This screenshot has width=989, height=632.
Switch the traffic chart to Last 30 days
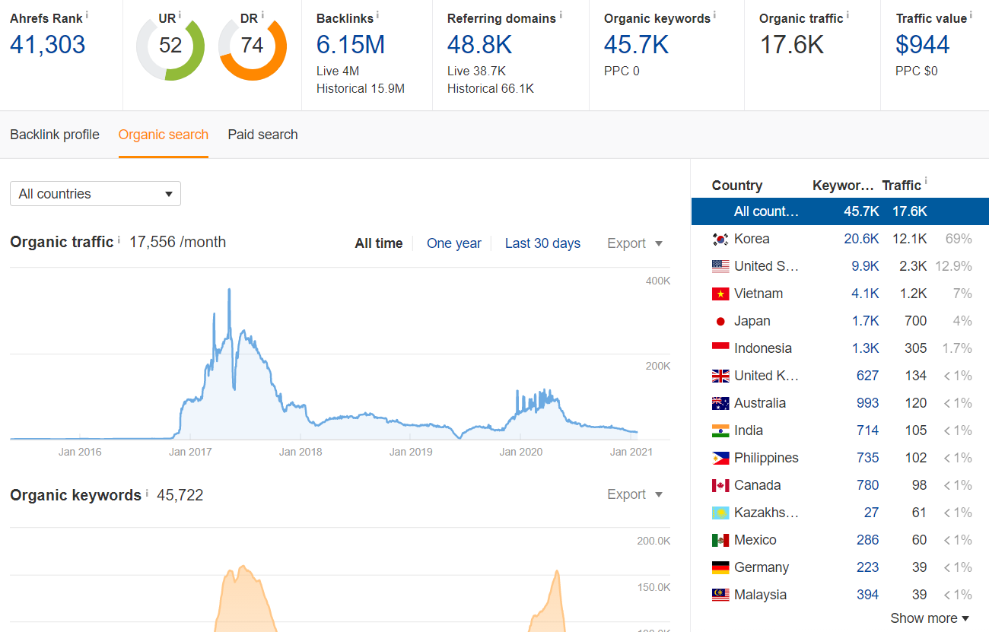542,243
